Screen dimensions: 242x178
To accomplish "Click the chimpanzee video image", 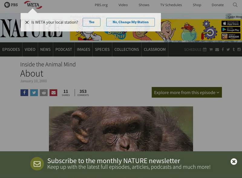I will coord(121,129).
